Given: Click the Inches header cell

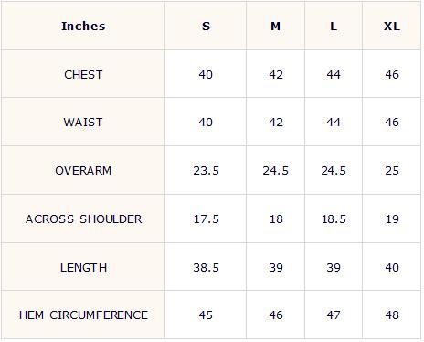Looking at the screenshot, I should pos(83,27).
